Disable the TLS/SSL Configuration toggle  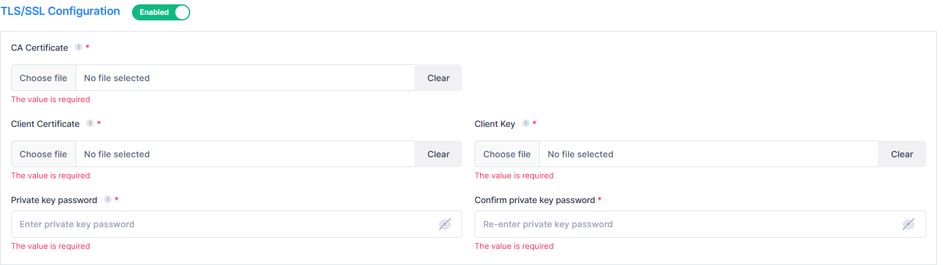coord(161,12)
